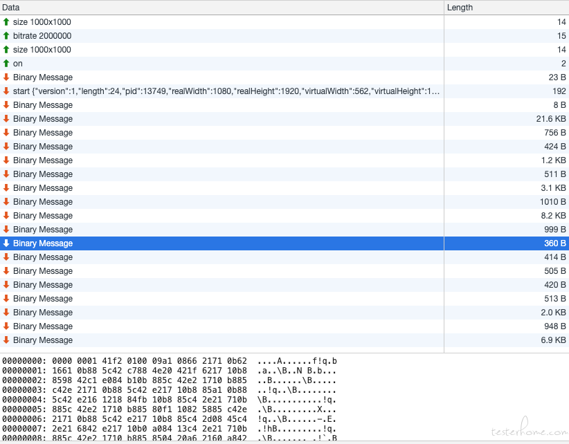The image size is (569, 444).
Task: Select 'Binary Message' text in the 513 B row
Action: (43, 299)
